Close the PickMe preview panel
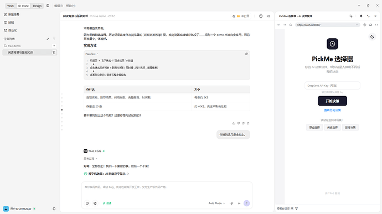The height and width of the screenshot is (214, 382). pyautogui.click(x=375, y=16)
